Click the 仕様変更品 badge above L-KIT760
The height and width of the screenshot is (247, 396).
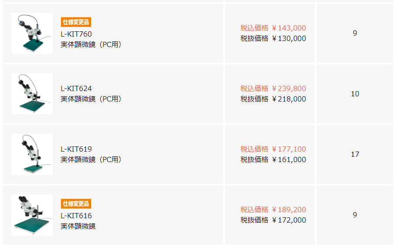click(76, 22)
